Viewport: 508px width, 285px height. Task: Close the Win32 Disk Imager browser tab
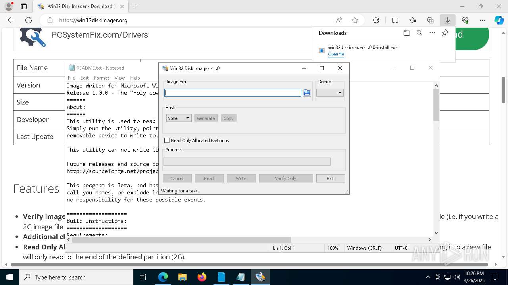coord(122,6)
